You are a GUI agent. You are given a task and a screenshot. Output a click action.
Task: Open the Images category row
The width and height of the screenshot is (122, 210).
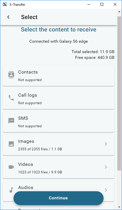[x=59, y=145]
